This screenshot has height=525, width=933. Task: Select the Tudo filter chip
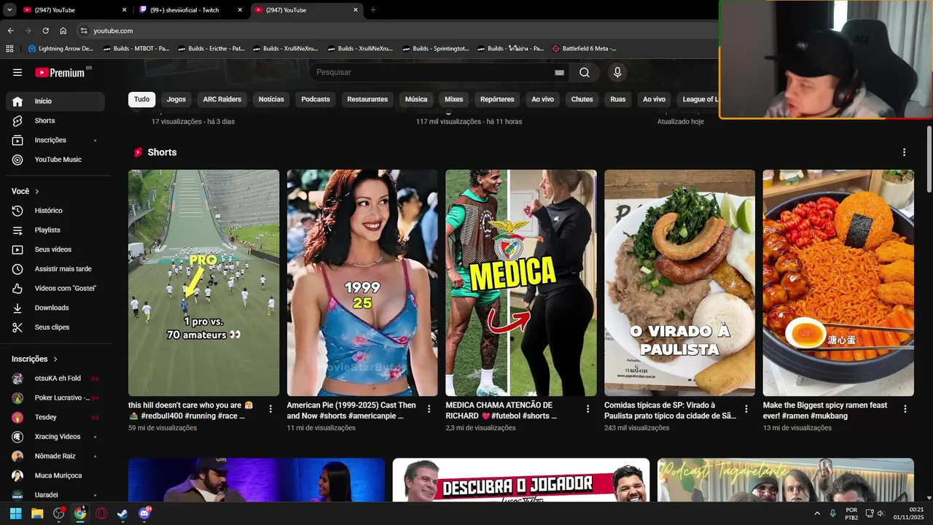pyautogui.click(x=141, y=99)
